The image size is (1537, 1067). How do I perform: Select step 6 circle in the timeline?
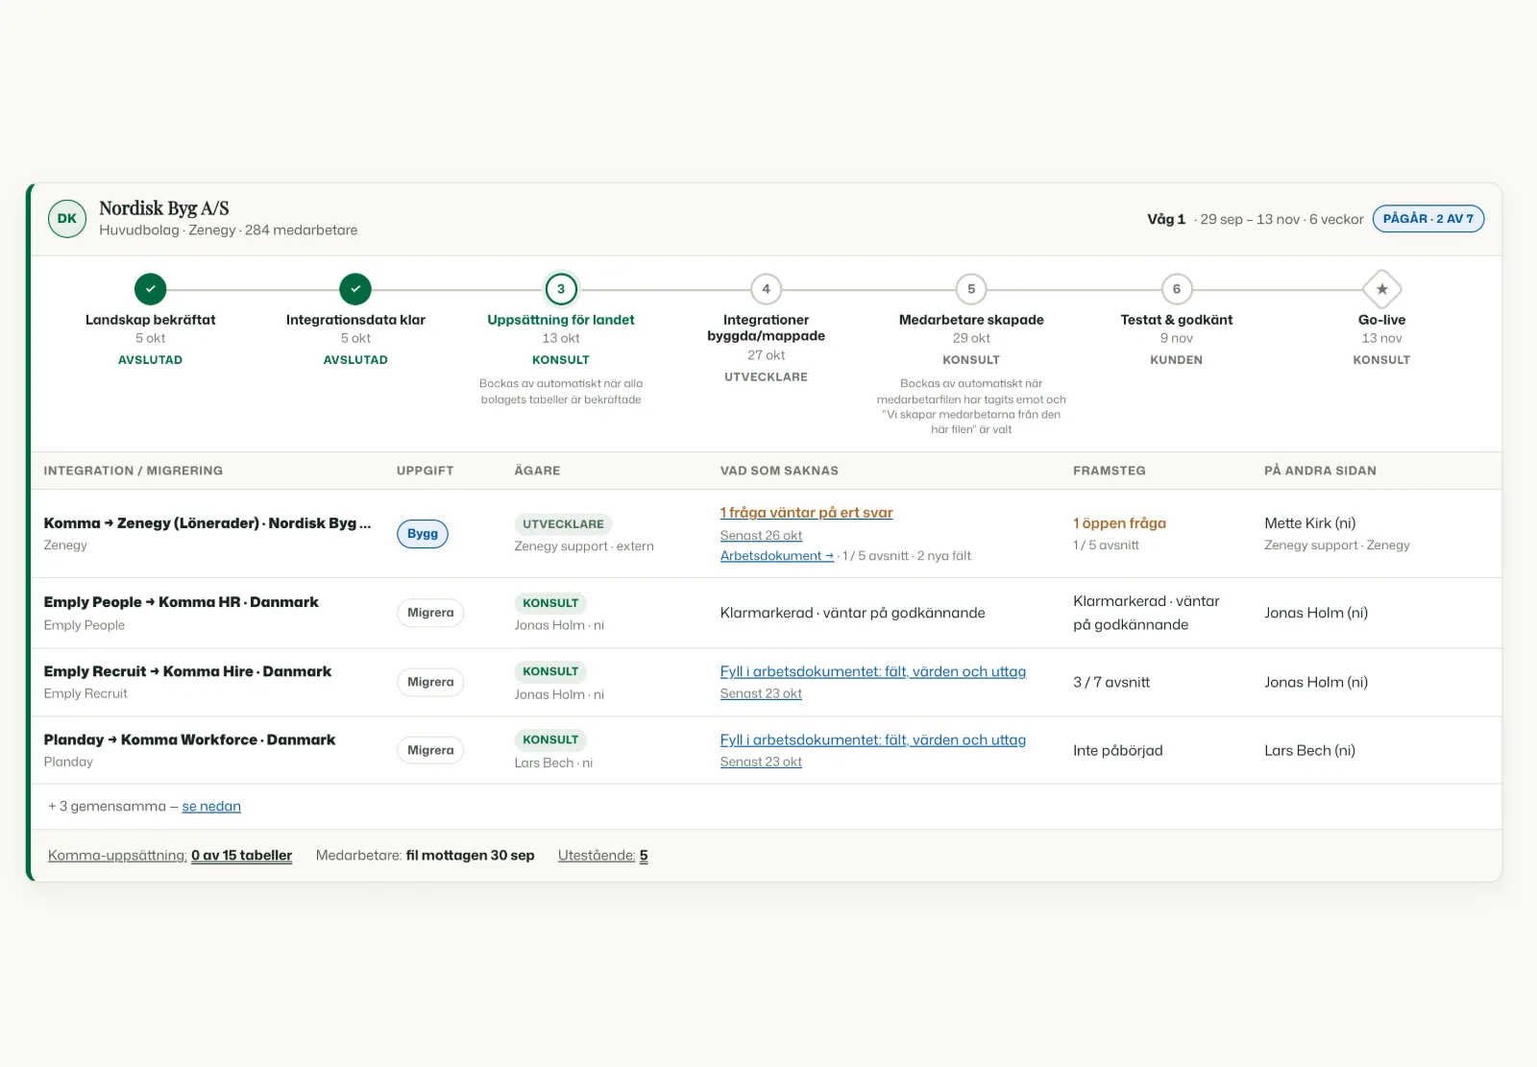coord(1177,289)
